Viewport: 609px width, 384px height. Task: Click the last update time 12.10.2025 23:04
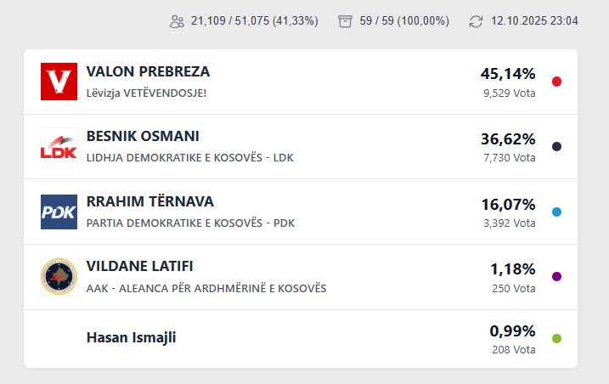pos(534,21)
